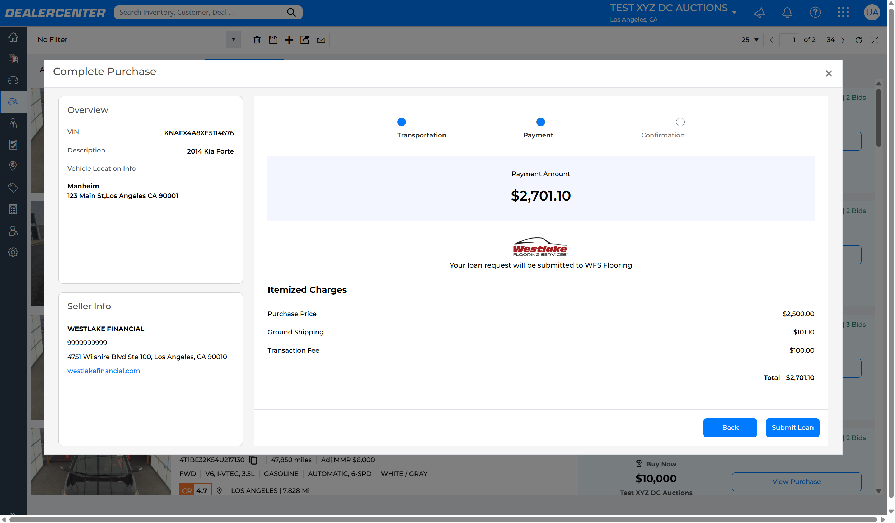
Task: Click the $2,701.10 payment amount
Action: [x=540, y=196]
